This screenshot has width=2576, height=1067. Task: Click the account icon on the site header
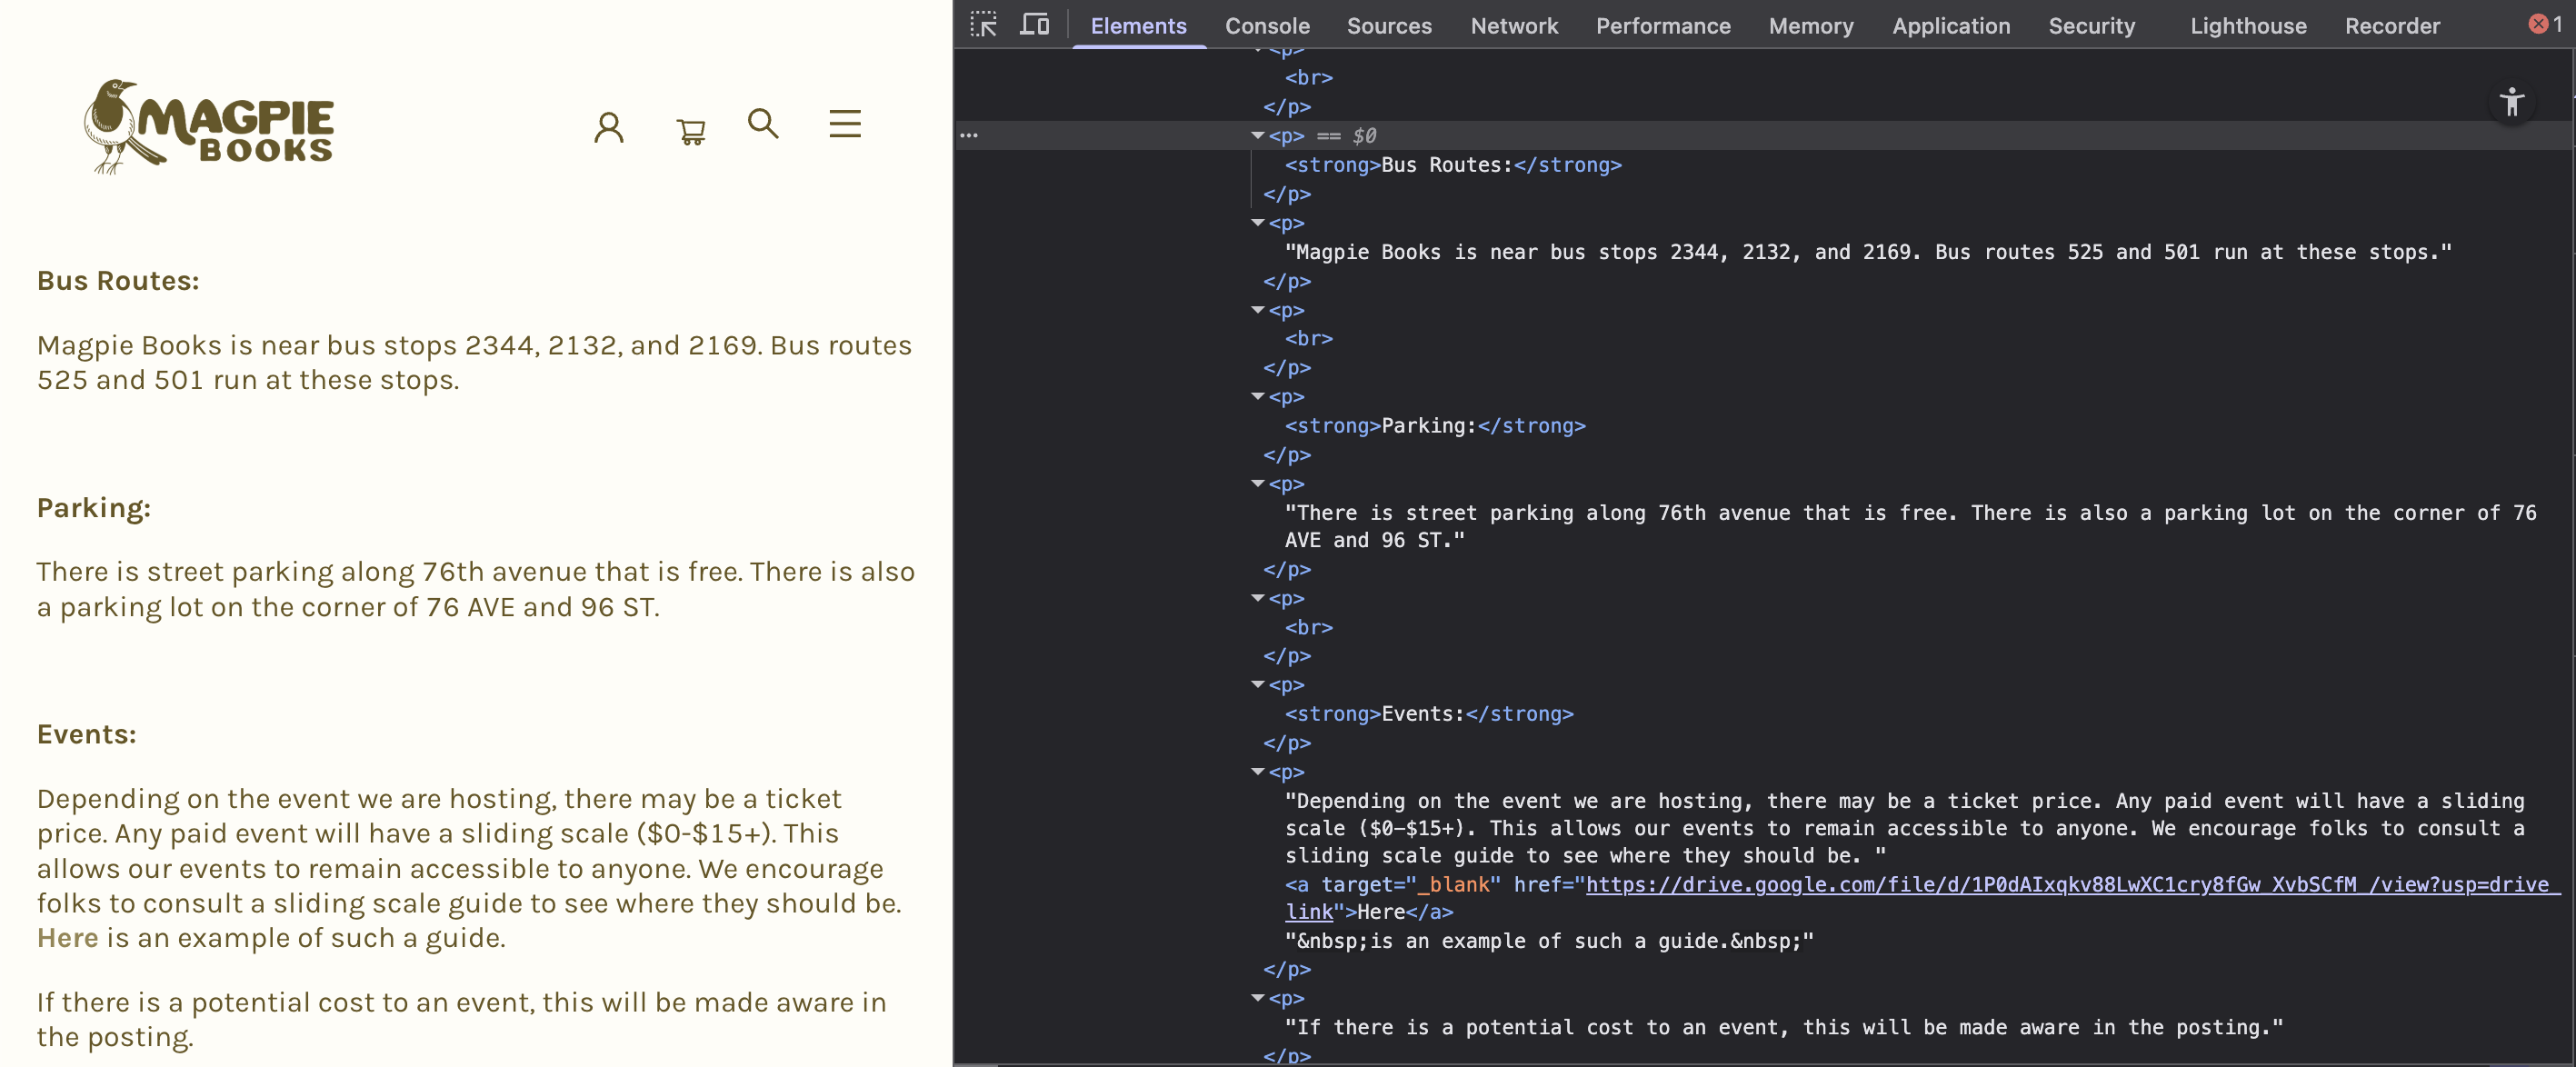coord(609,126)
